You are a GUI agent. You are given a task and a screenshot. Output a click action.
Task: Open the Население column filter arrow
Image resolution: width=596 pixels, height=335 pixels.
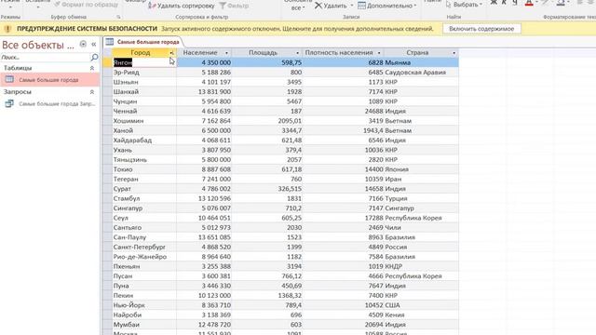tap(226, 53)
